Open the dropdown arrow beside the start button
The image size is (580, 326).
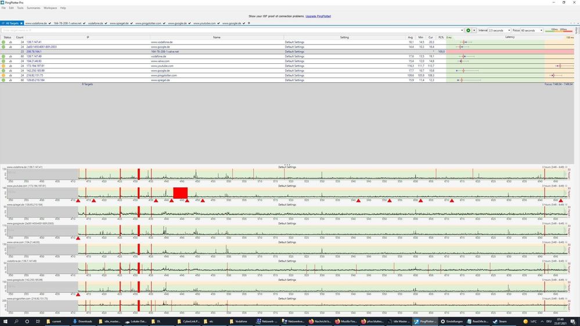[474, 30]
